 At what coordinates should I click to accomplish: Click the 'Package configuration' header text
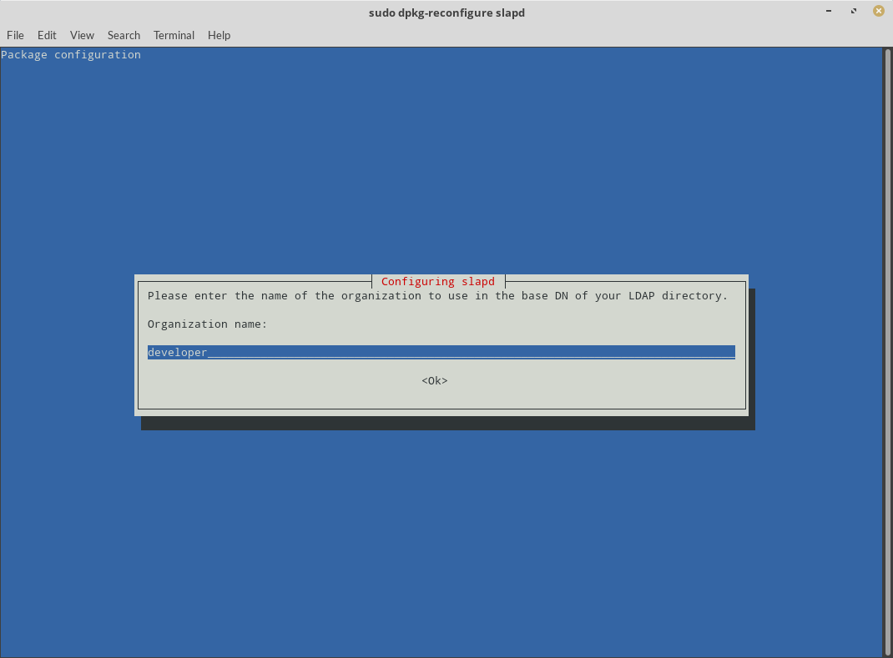pos(71,55)
